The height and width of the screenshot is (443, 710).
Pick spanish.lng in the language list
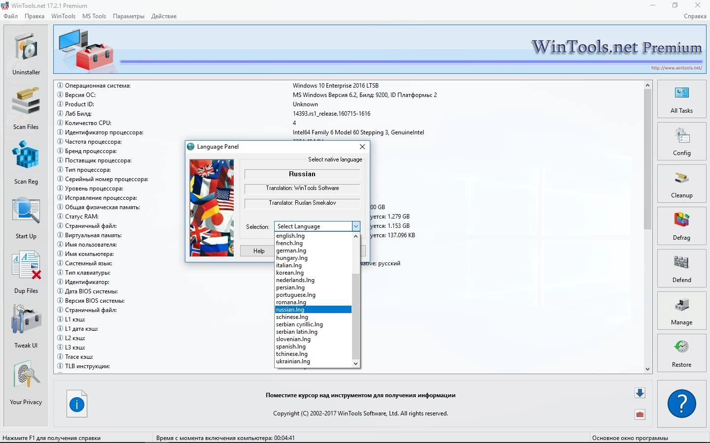pyautogui.click(x=313, y=347)
